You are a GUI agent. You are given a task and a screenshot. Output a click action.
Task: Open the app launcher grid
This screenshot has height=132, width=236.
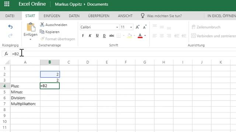7,4
